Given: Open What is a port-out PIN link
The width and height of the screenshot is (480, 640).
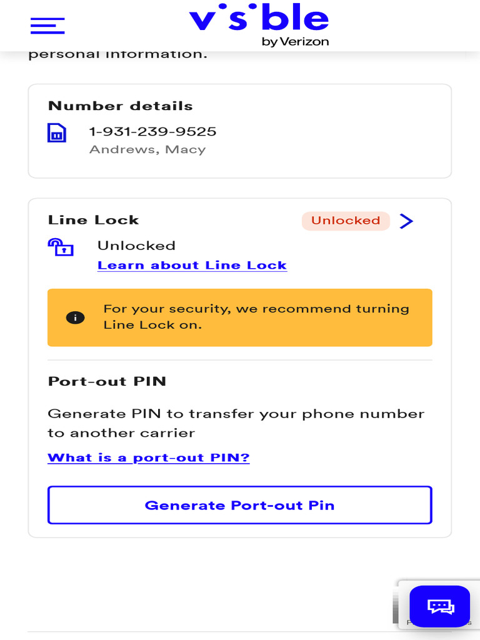Looking at the screenshot, I should pos(149,457).
